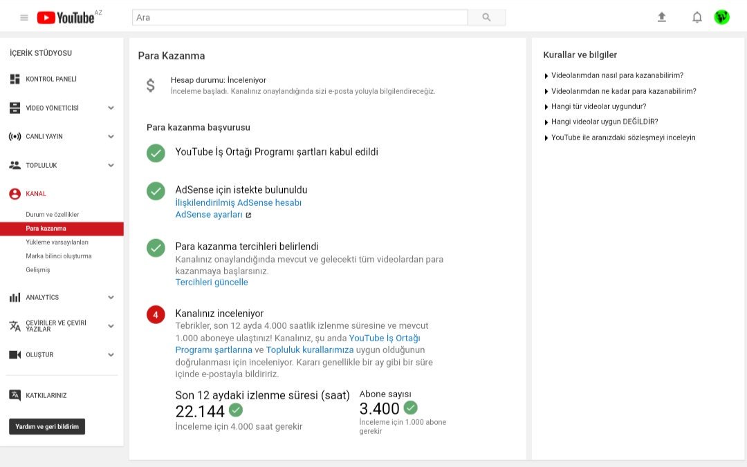
Task: Click 'Hesap durumu: İnceleniyor' text
Action: pyautogui.click(x=218, y=80)
